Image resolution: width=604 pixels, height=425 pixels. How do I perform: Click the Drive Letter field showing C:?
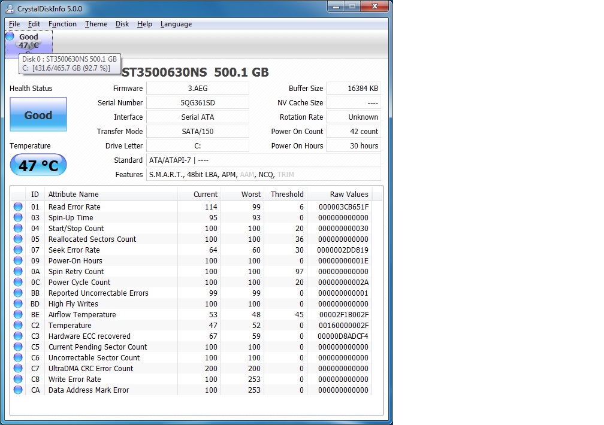click(x=198, y=146)
